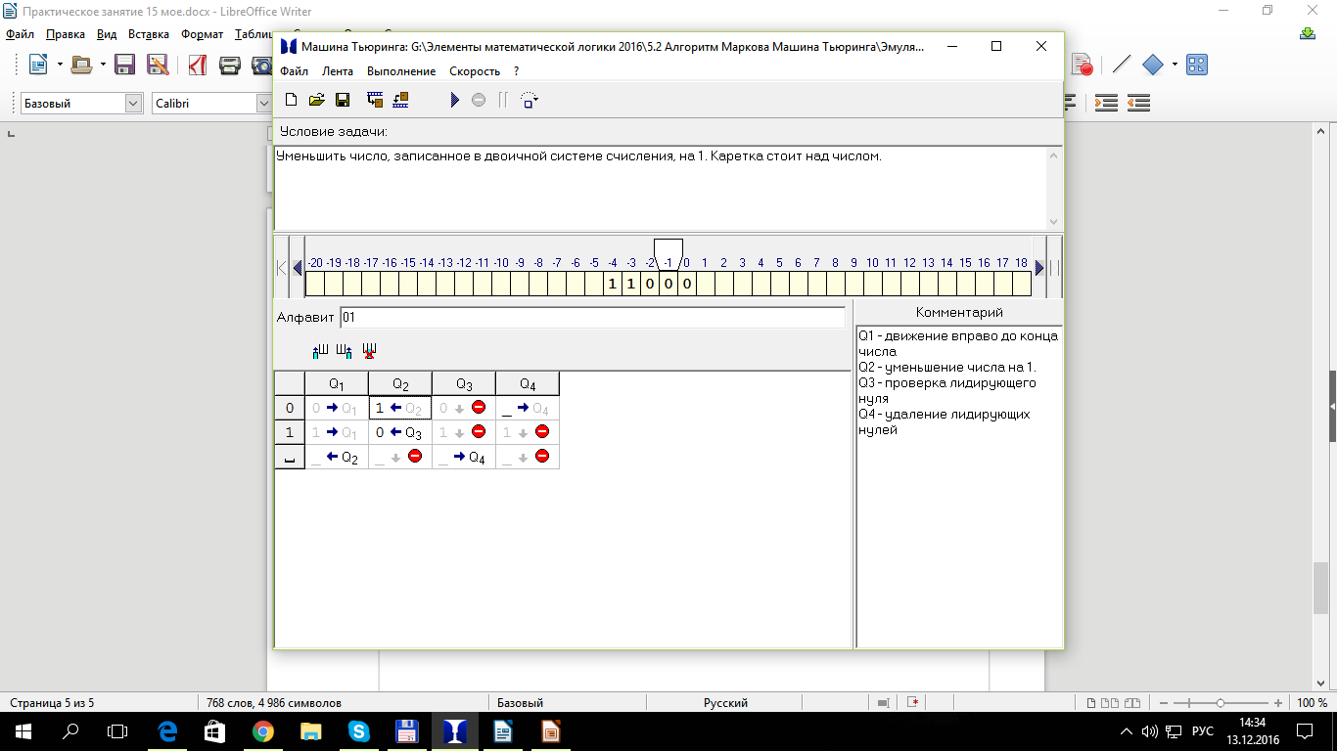Toggle the Draw functions toolbar icon

click(1196, 66)
